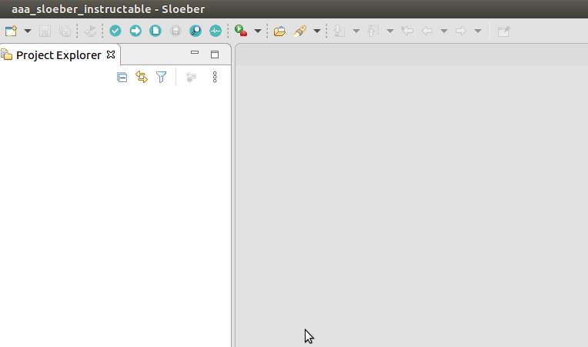Click the Search flashlight icon
The height and width of the screenshot is (347, 588).
click(300, 31)
